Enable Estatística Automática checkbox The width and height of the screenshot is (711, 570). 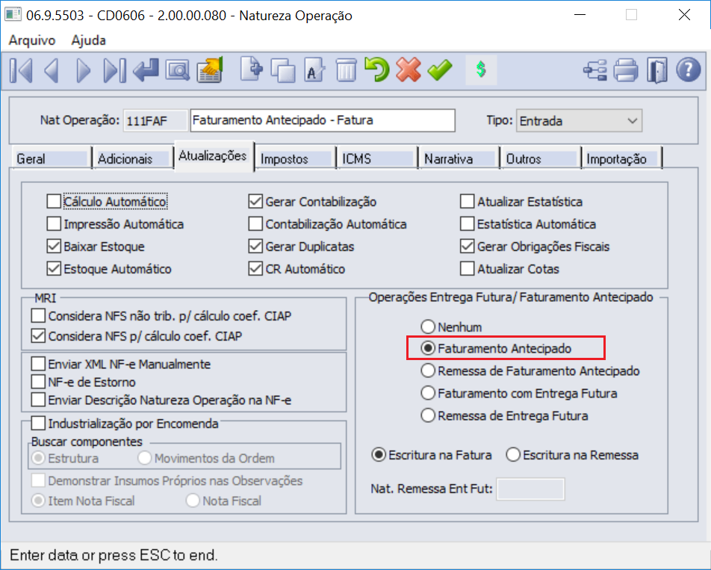[467, 223]
